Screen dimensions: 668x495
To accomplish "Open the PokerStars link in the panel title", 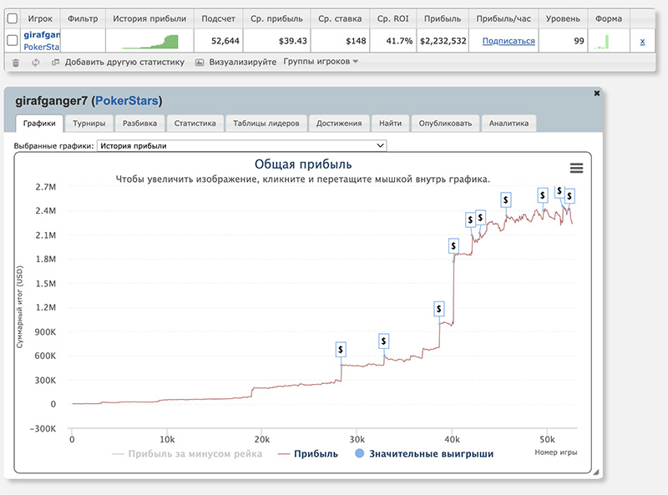I will (126, 101).
